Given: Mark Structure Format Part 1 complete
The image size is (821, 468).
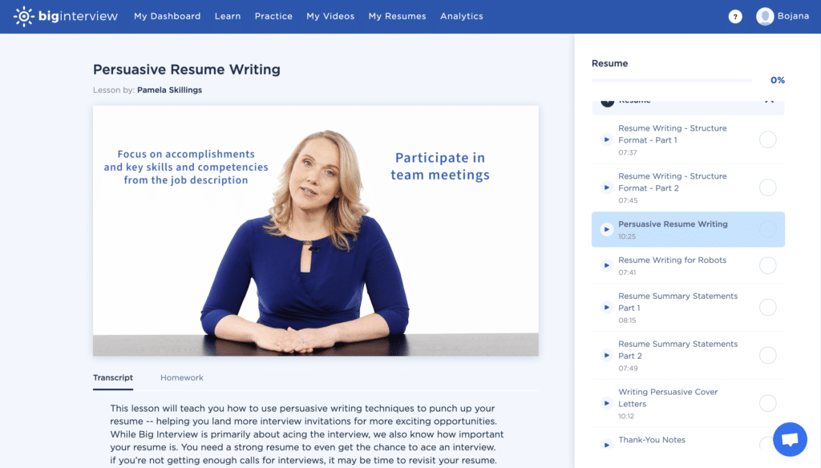Looking at the screenshot, I should [767, 139].
